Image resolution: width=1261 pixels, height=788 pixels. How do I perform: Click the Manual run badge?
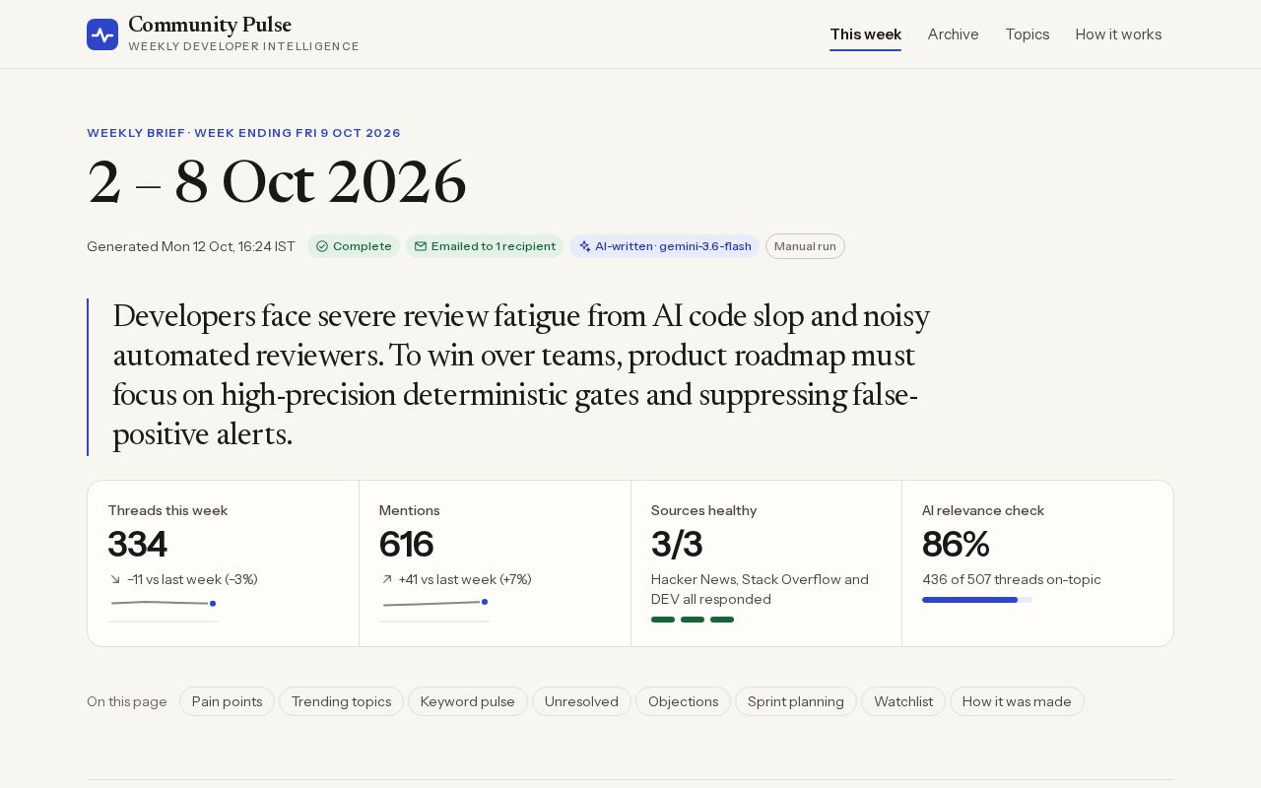(805, 246)
